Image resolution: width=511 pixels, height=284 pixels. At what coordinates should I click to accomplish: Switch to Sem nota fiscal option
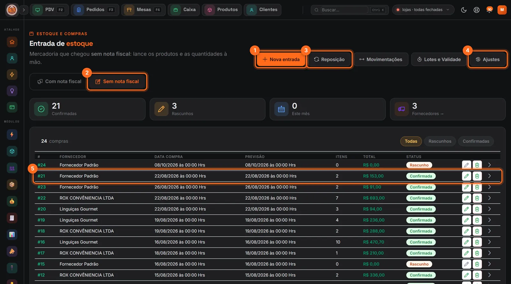click(x=117, y=82)
